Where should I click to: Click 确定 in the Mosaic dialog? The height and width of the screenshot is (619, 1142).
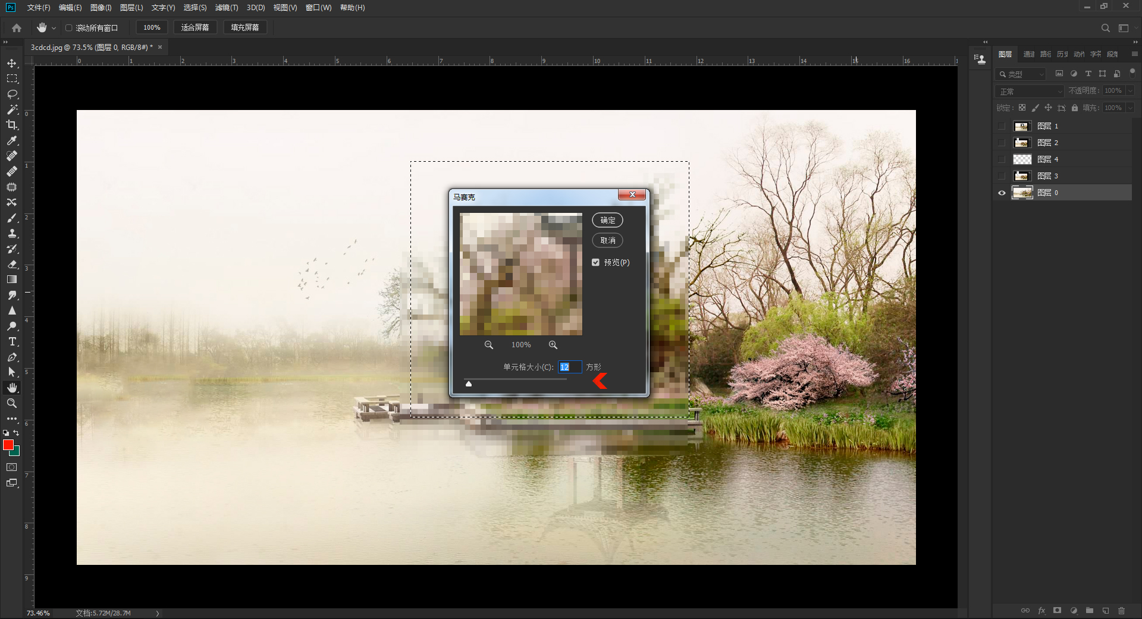point(607,220)
